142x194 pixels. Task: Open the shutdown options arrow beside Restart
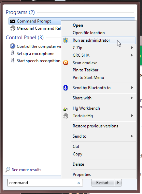coord(118,183)
